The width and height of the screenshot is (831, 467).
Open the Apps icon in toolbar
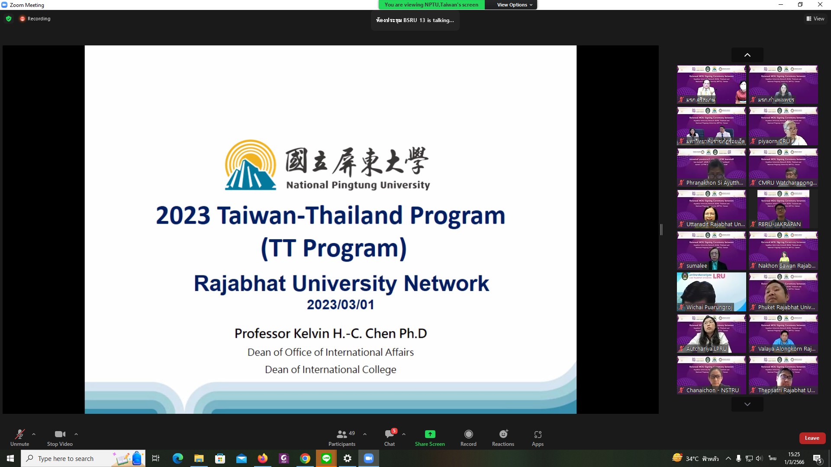[x=538, y=434]
